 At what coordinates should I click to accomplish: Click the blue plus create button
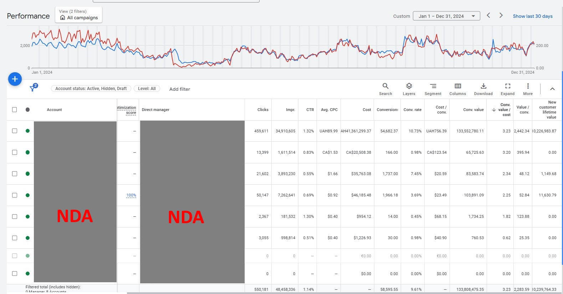15,79
